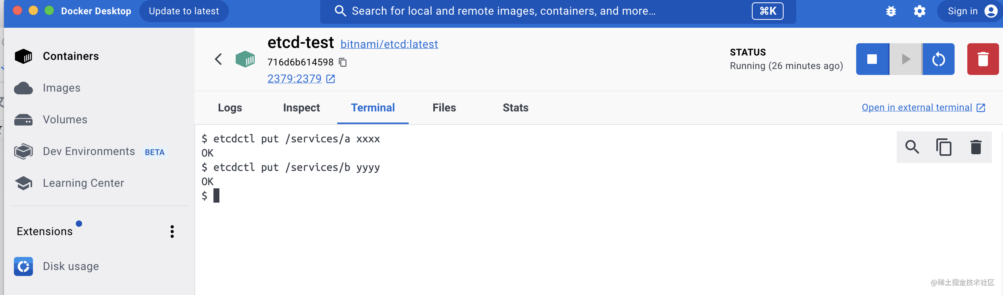Copy container ID 716d6b614598
This screenshot has width=1003, height=295.
(343, 62)
